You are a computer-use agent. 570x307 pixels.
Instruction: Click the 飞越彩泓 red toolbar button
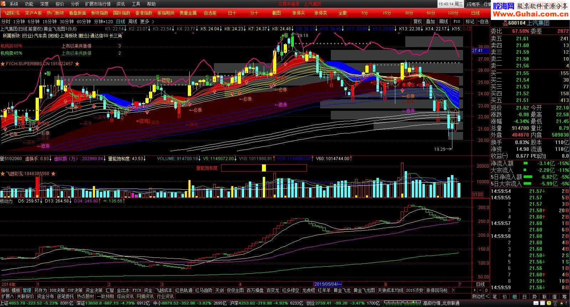(x=11, y=13)
